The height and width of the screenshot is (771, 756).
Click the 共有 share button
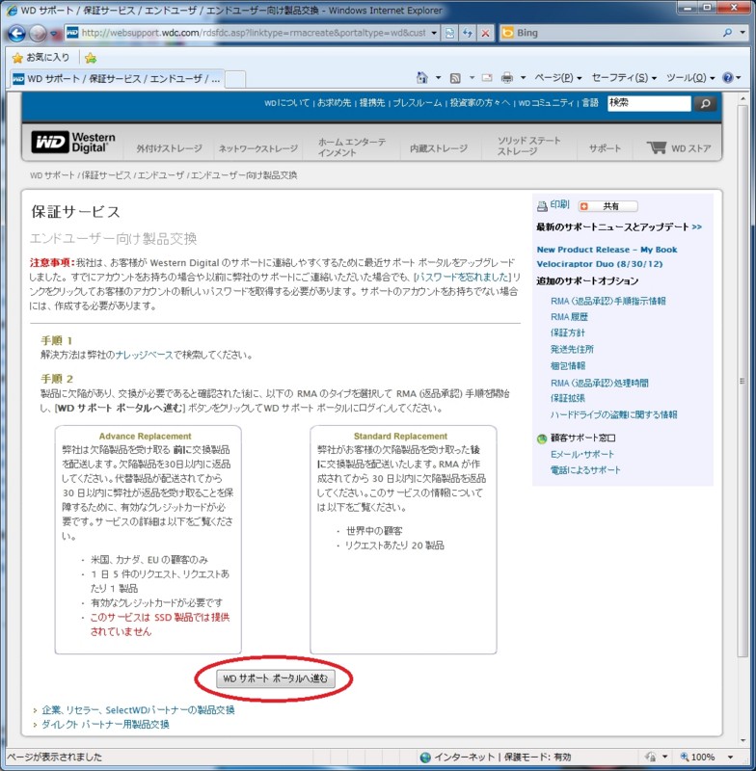coord(607,206)
